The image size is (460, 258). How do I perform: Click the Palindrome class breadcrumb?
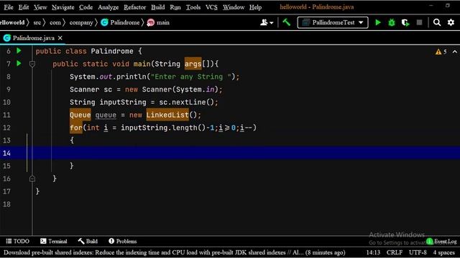point(120,22)
